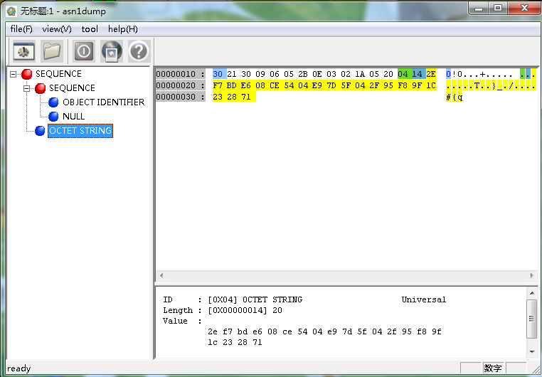Open the view(V) menu
Screen dimensions: 542x377
coord(57,29)
